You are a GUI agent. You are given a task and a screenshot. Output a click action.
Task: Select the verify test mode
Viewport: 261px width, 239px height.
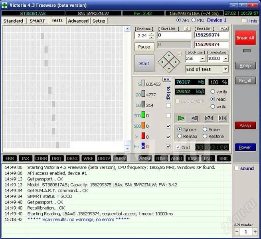[x=213, y=92]
